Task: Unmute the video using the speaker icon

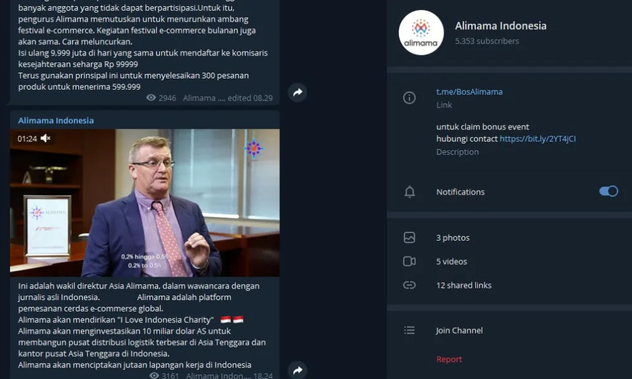Action: (x=46, y=138)
